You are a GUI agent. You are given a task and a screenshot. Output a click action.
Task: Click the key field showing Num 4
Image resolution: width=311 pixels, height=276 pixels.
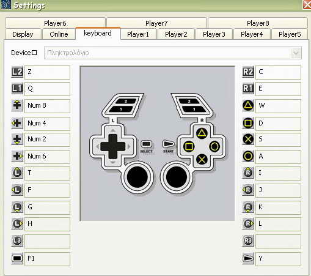[x=47, y=124]
